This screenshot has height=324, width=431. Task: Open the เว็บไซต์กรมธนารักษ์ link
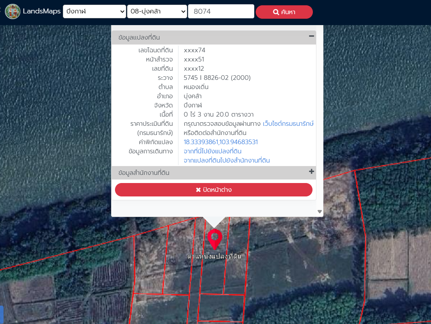[288, 124]
